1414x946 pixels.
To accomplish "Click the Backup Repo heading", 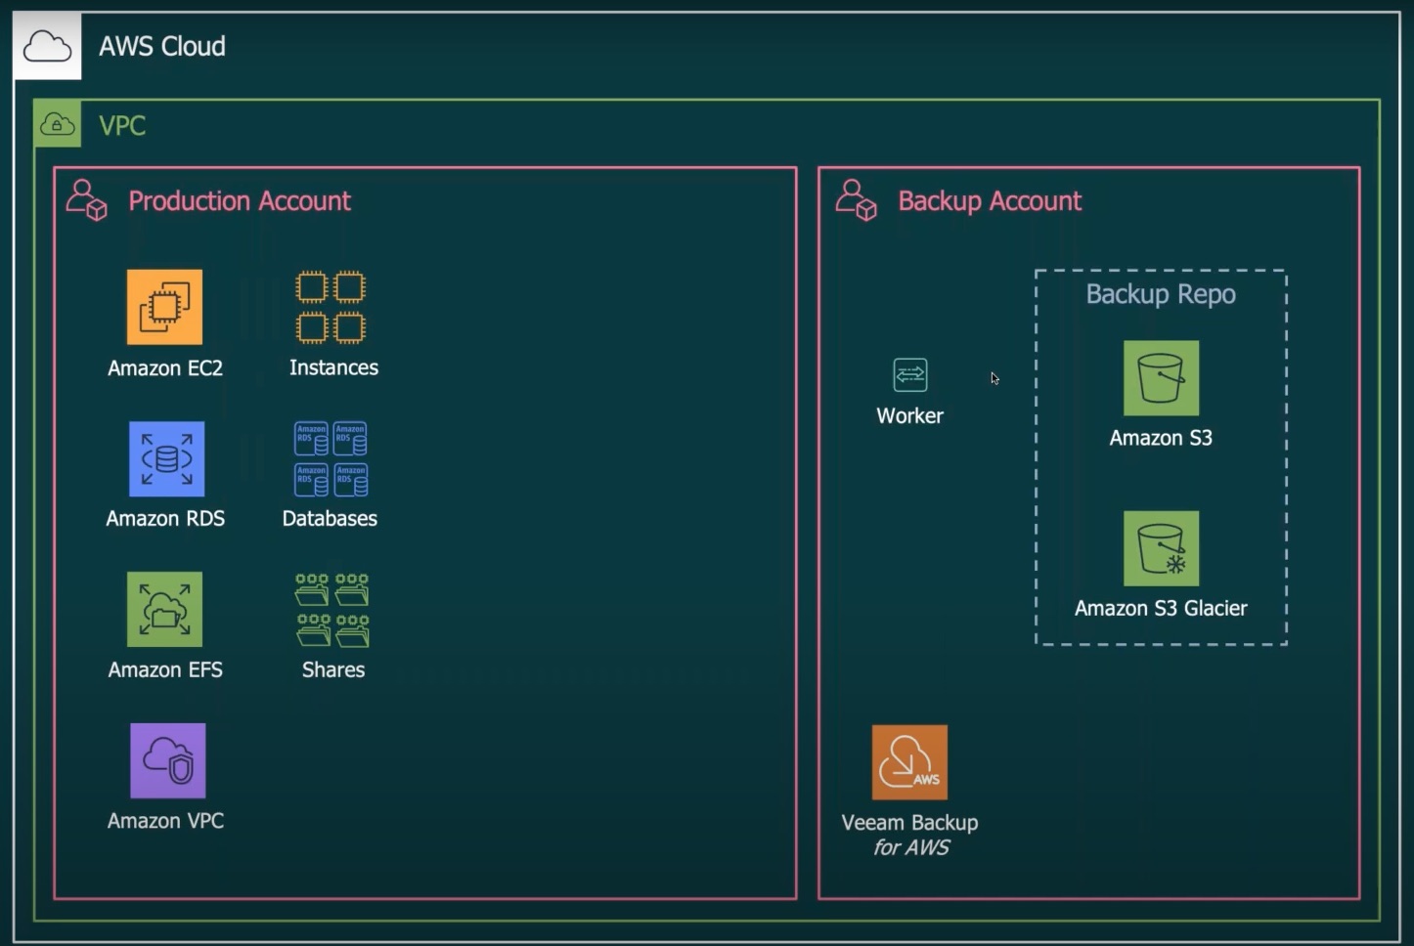I will tap(1161, 294).
